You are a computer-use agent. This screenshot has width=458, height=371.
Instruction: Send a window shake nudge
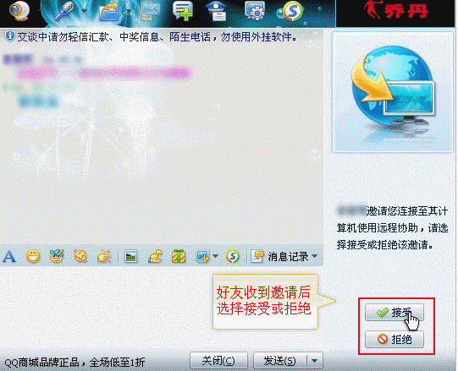click(x=80, y=256)
